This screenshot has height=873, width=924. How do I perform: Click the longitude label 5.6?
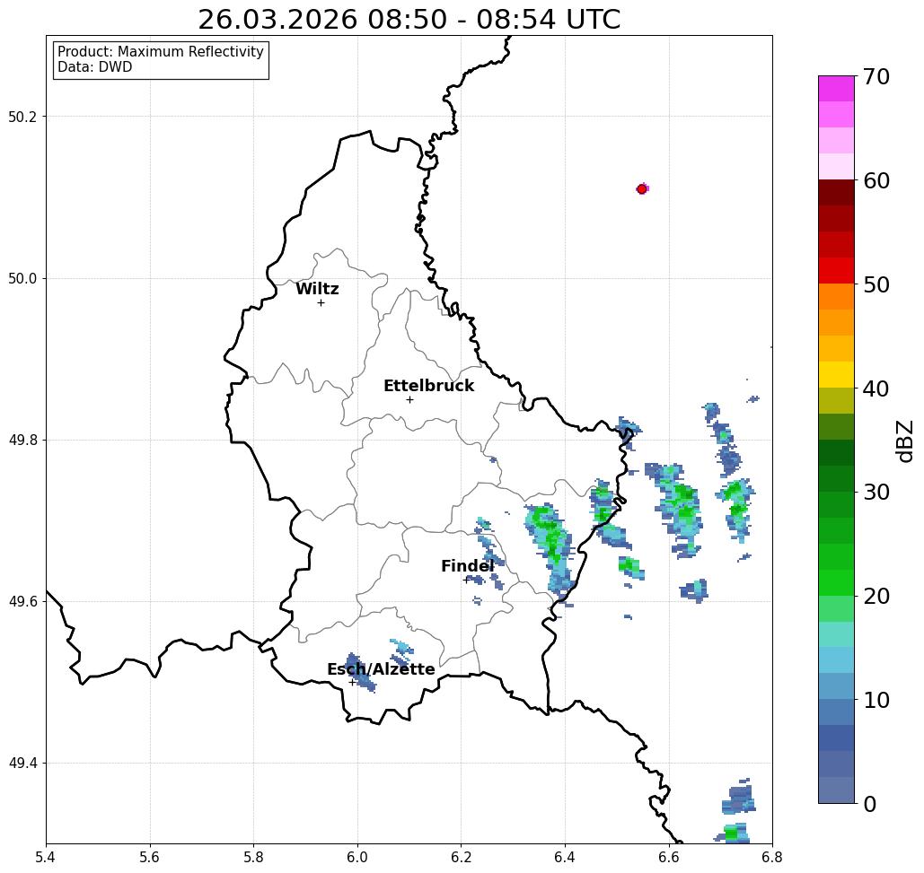pyautogui.click(x=150, y=857)
